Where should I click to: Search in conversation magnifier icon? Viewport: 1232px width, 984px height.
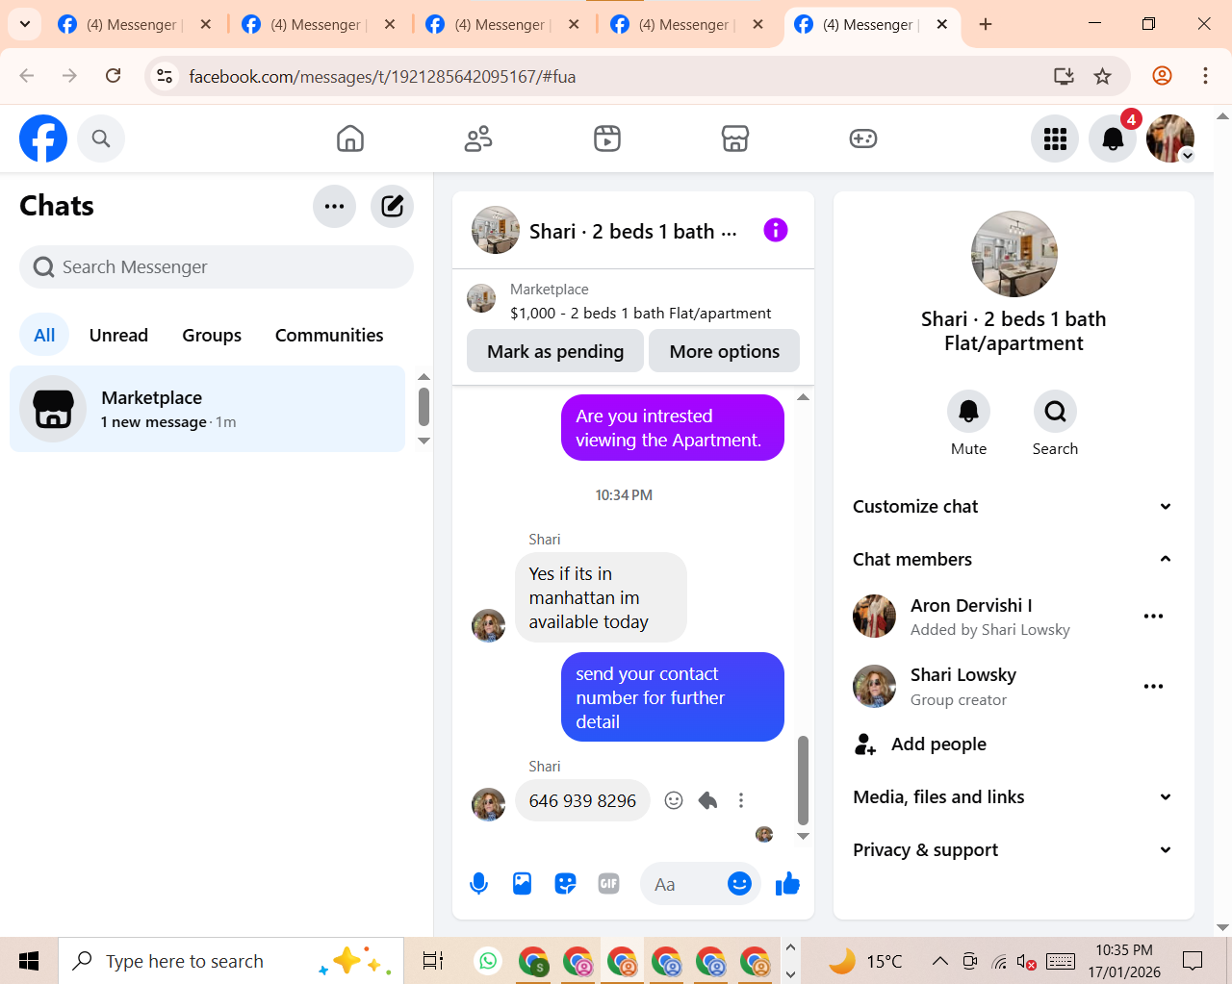tap(1055, 412)
